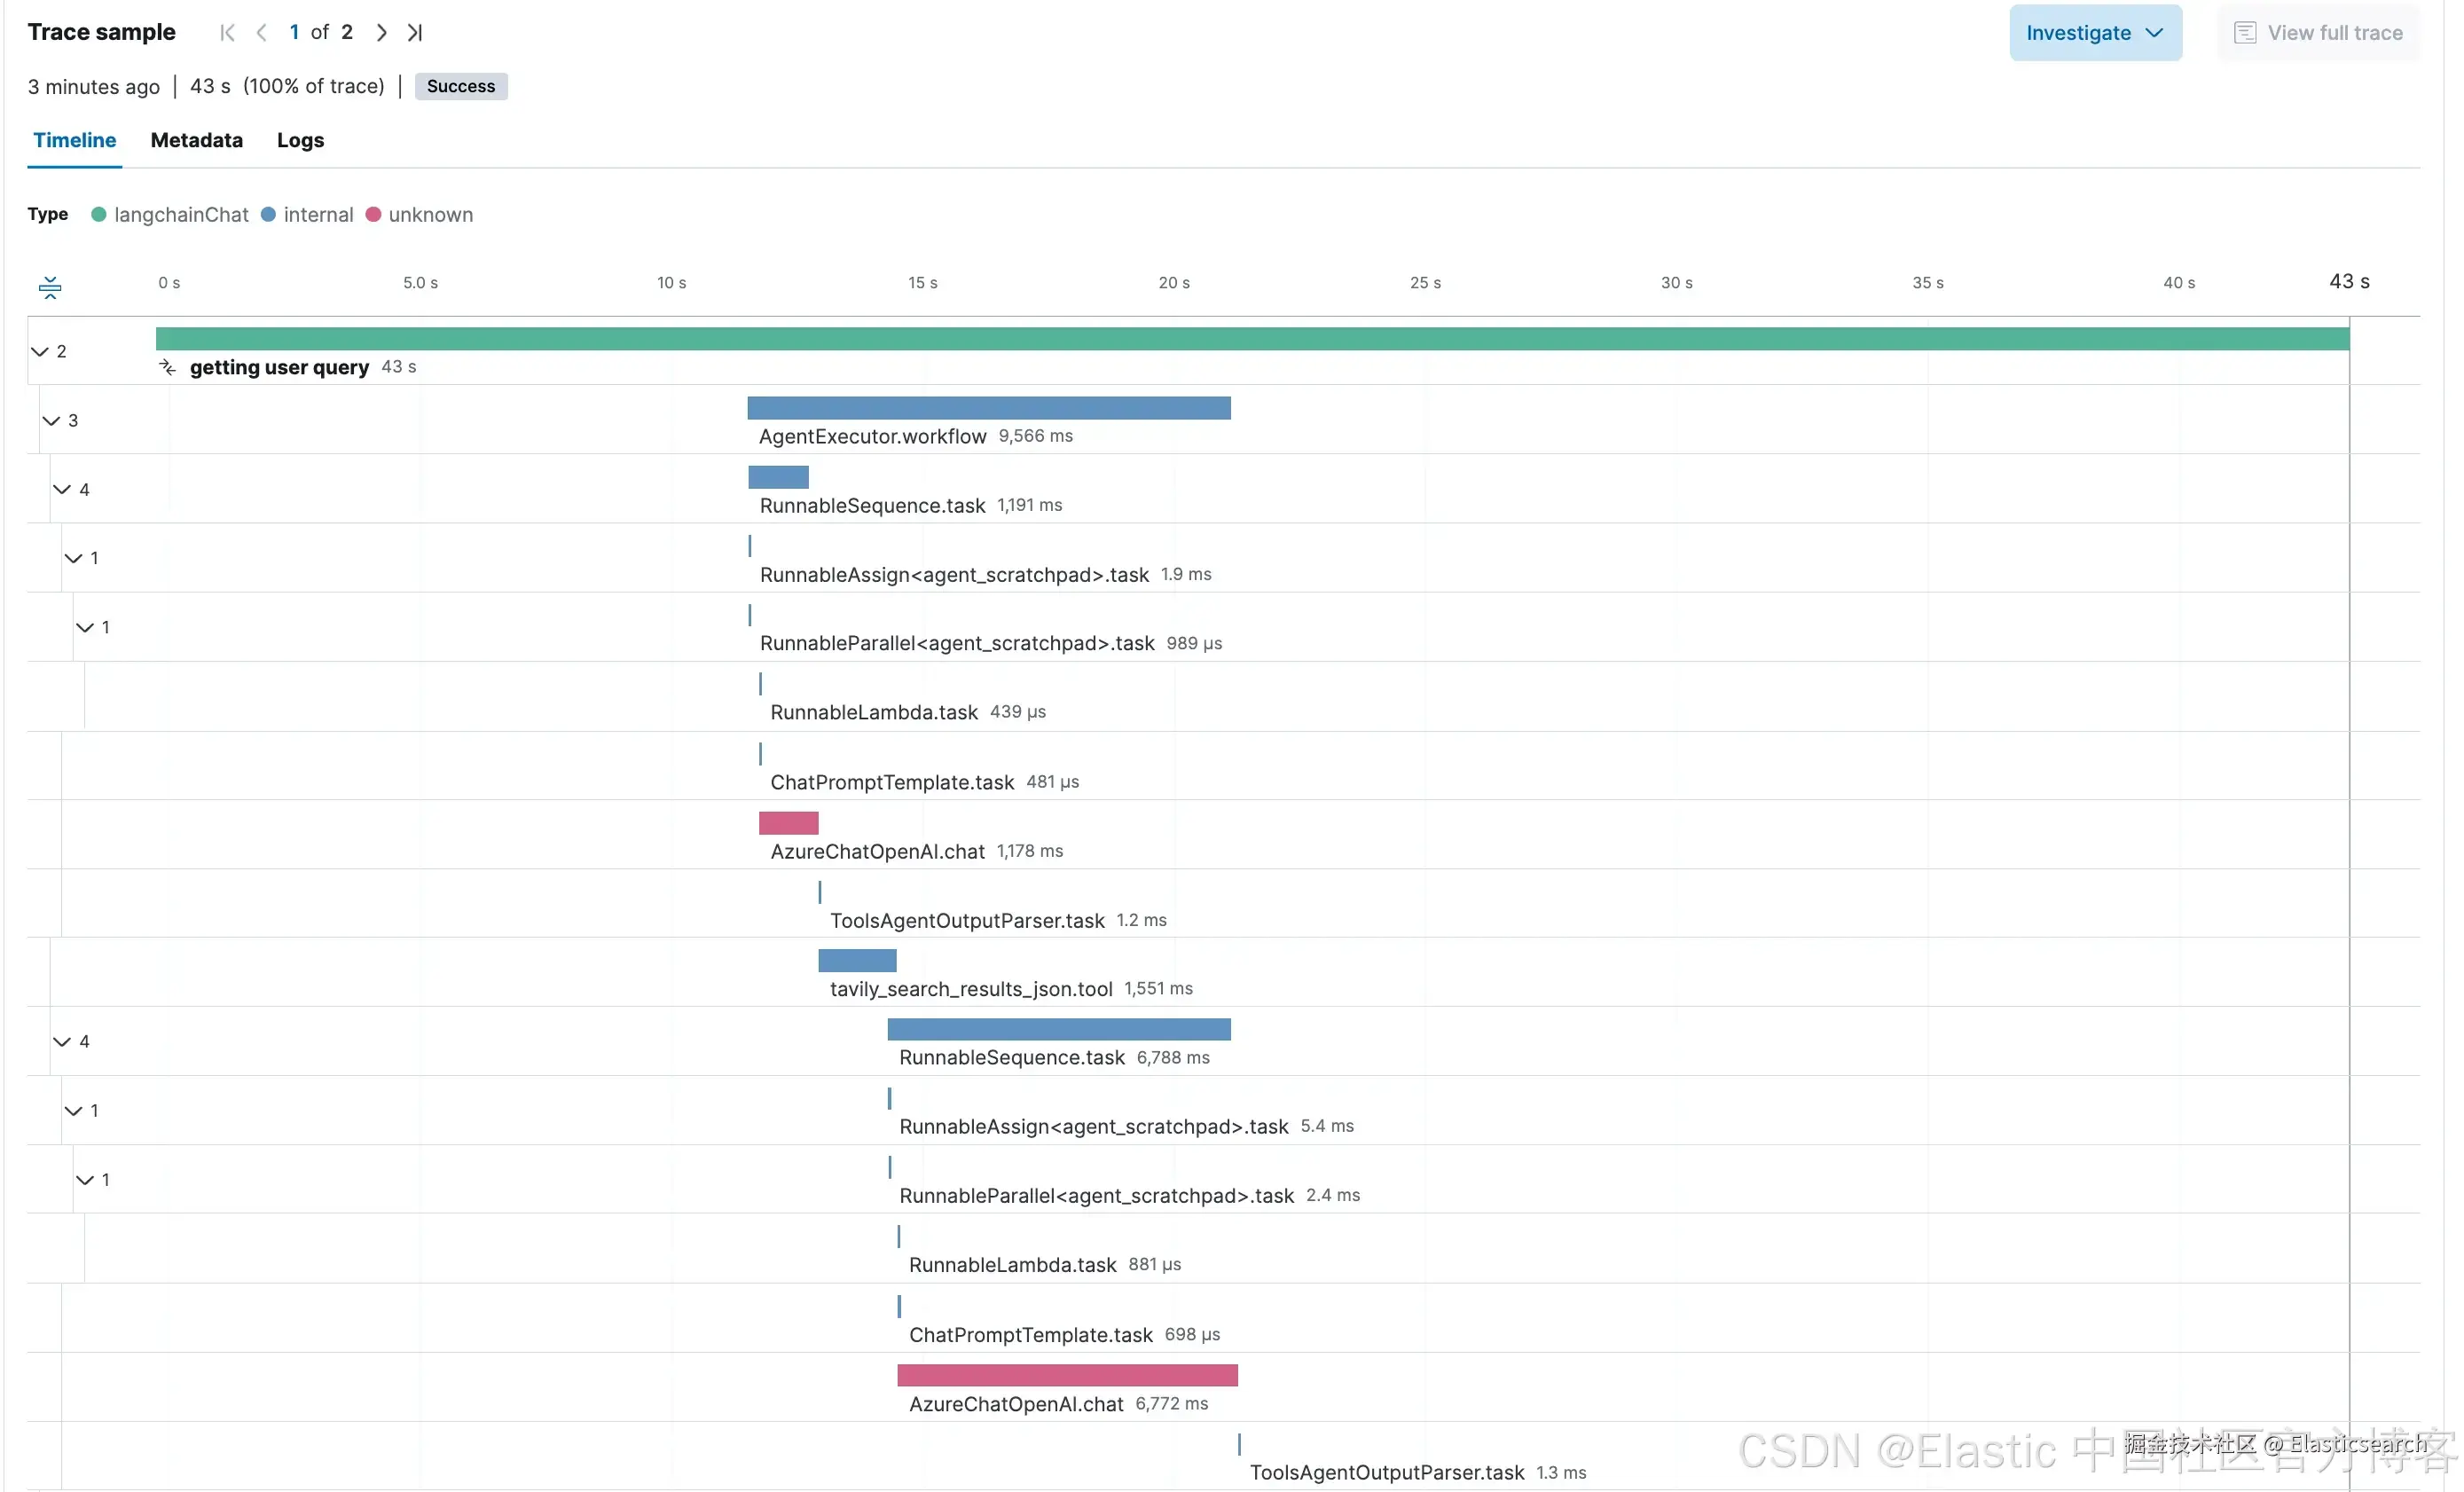Click the getting user query transaction icon
The image size is (2464, 1492).
168,368
